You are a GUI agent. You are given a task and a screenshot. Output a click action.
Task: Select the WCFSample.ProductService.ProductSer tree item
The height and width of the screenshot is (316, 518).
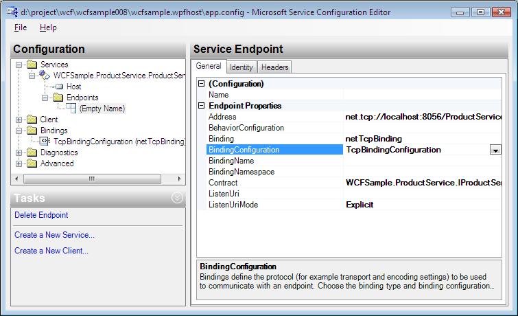[x=119, y=76]
